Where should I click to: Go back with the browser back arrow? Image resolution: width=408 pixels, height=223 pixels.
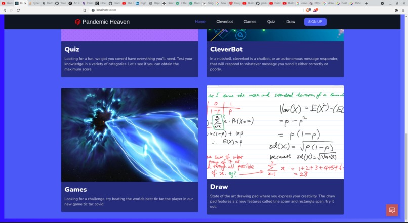click(x=5, y=10)
